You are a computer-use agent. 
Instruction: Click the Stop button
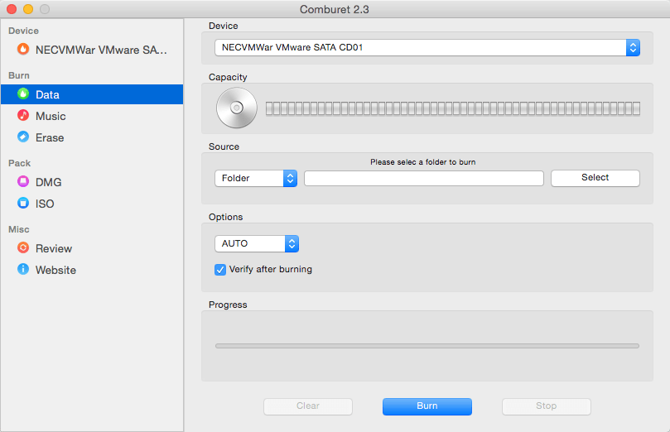547,406
